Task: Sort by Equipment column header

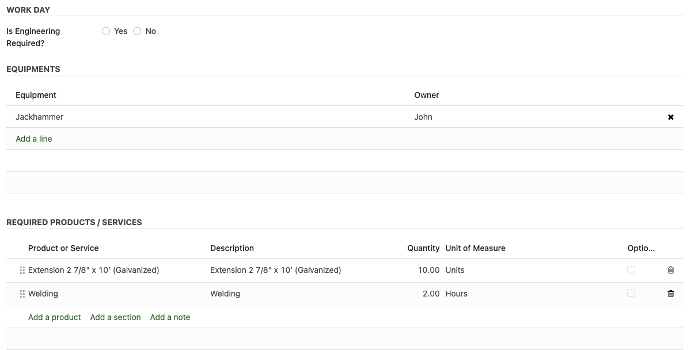Action: pyautogui.click(x=36, y=95)
